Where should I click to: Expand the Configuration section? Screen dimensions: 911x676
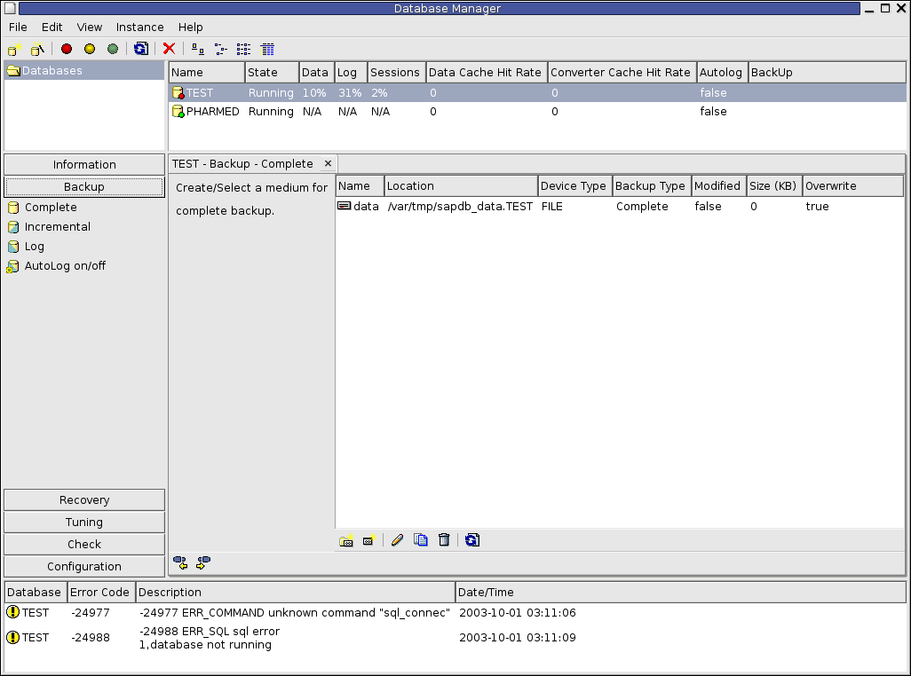(x=84, y=567)
